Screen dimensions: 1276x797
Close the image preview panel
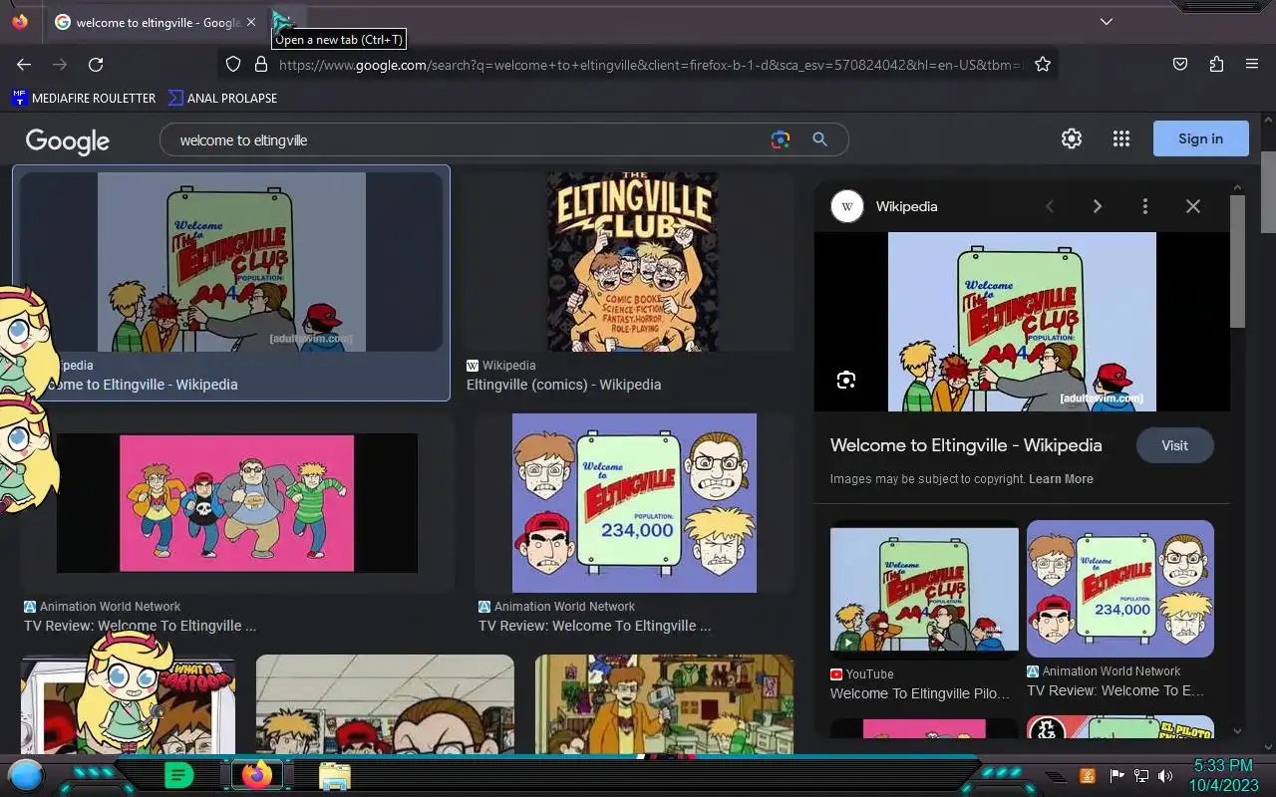click(1192, 206)
